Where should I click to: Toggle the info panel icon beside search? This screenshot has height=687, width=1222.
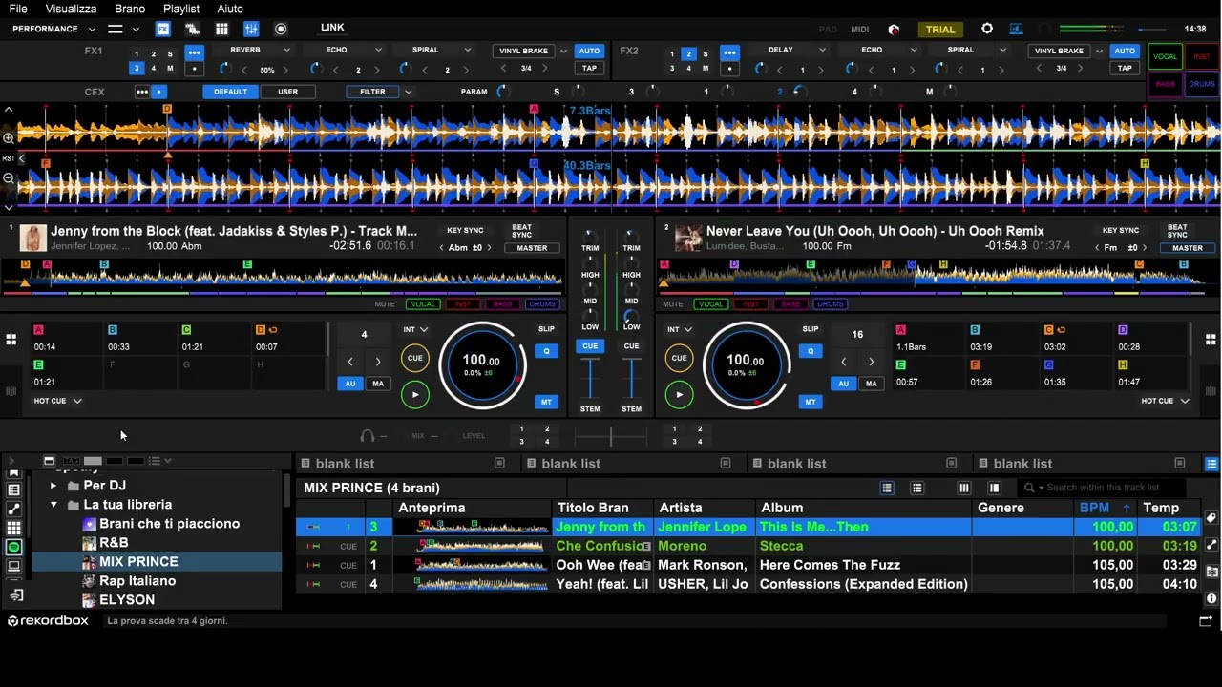click(994, 488)
